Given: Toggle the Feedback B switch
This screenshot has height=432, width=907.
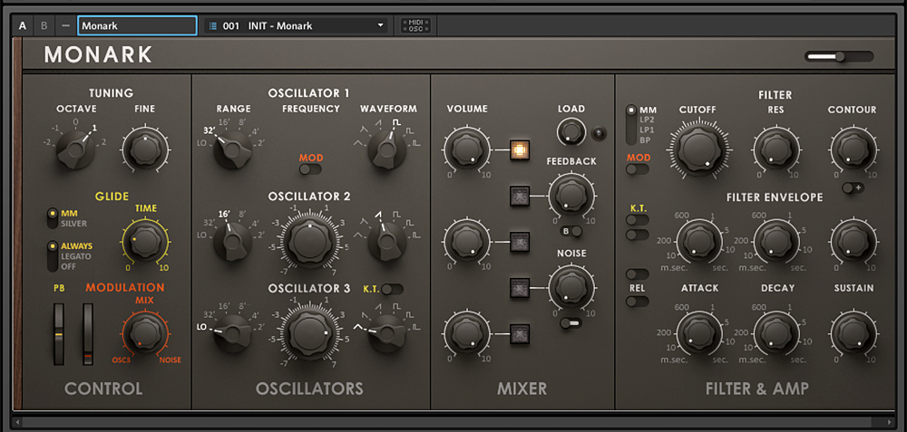Looking at the screenshot, I should (x=571, y=231).
